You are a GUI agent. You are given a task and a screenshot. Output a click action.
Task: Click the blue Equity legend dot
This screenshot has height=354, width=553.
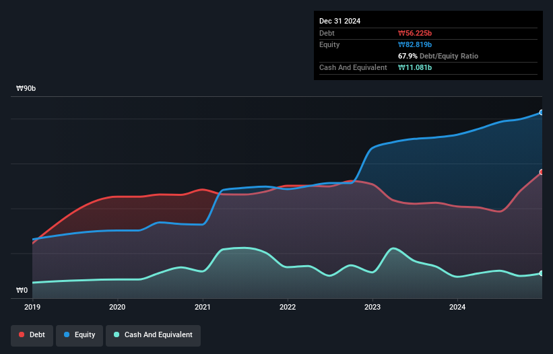(x=67, y=334)
